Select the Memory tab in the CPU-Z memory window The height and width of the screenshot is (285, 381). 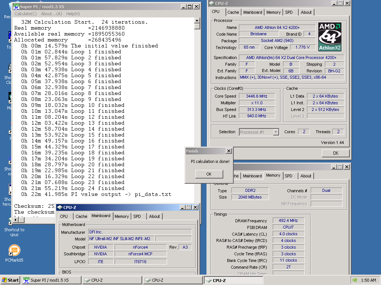(x=273, y=175)
